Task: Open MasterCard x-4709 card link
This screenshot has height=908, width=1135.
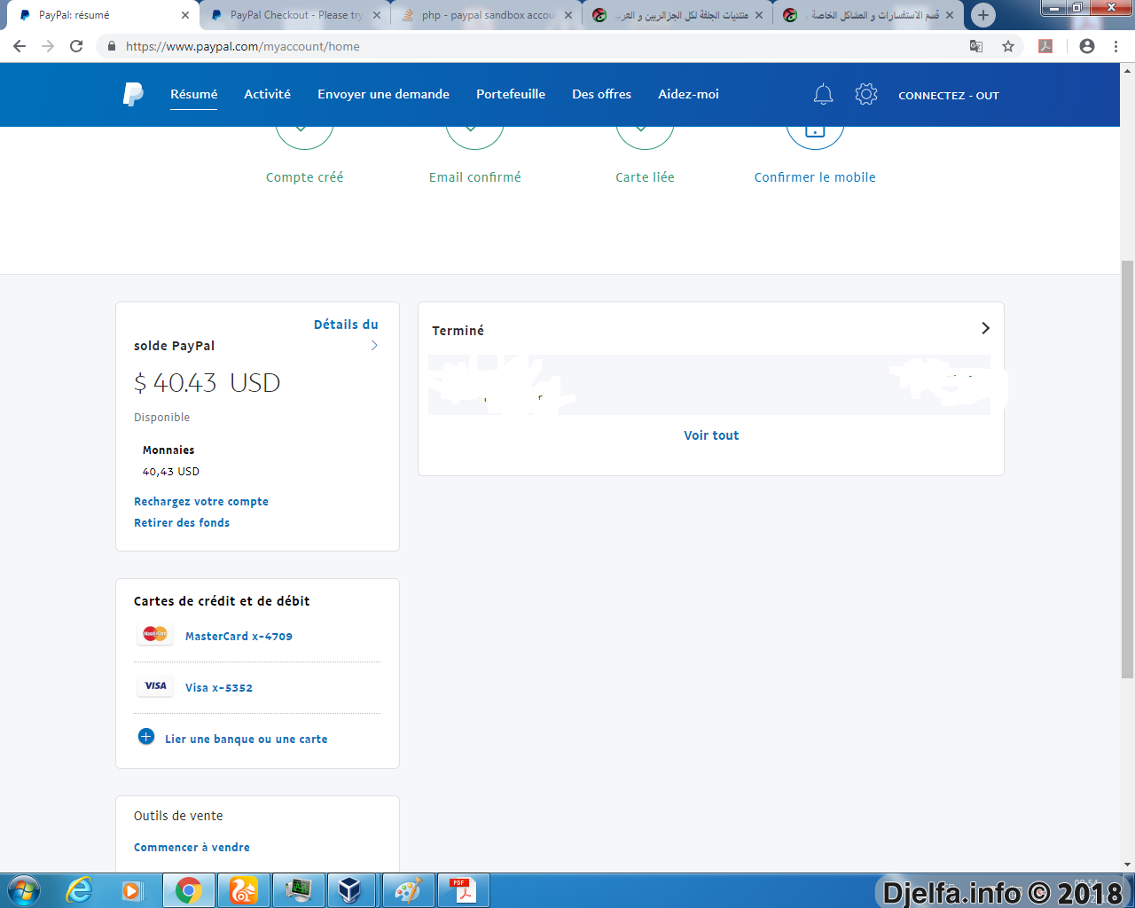Action: [239, 637]
